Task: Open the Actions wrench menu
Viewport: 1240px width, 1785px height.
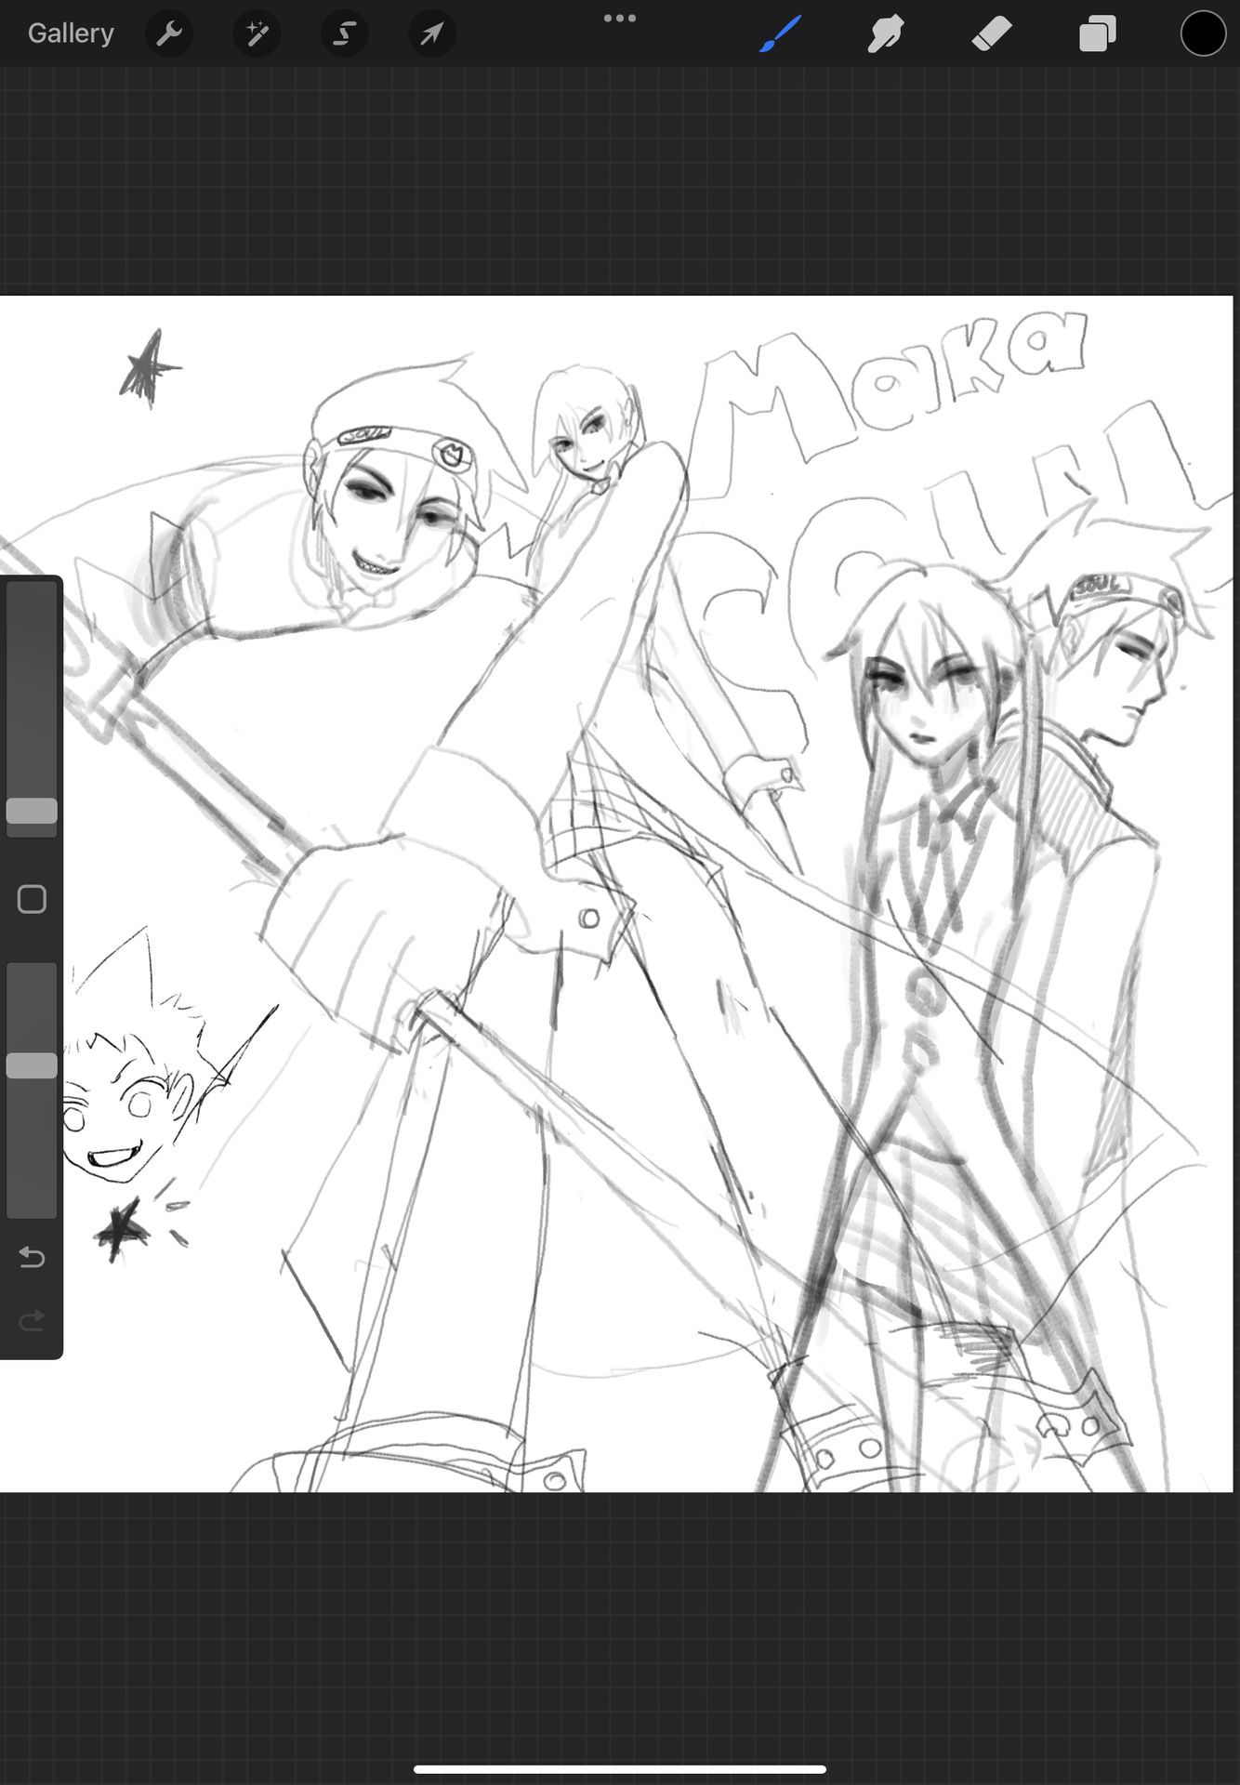Action: pyautogui.click(x=168, y=34)
